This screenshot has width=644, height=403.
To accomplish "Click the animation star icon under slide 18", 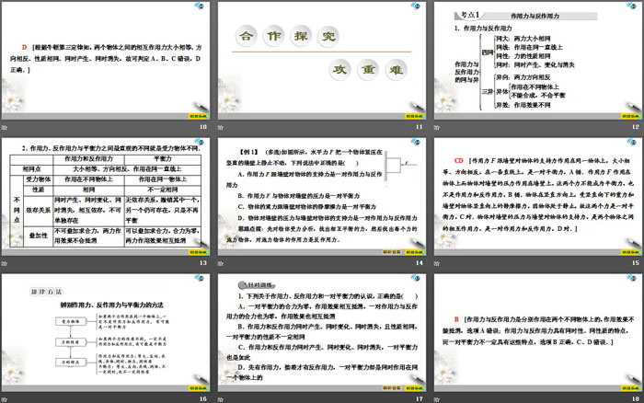I will pos(437,399).
